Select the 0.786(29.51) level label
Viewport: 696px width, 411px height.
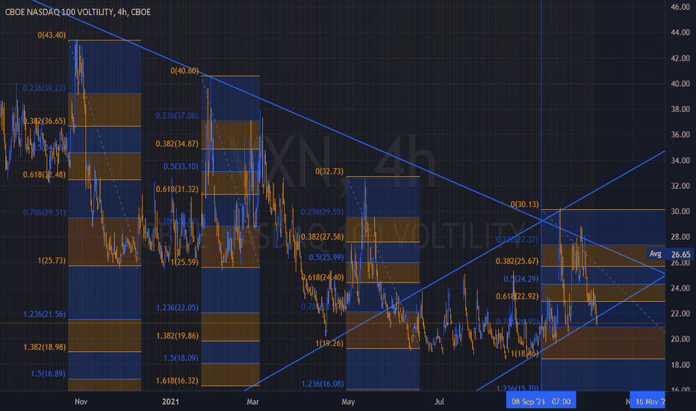tap(44, 212)
